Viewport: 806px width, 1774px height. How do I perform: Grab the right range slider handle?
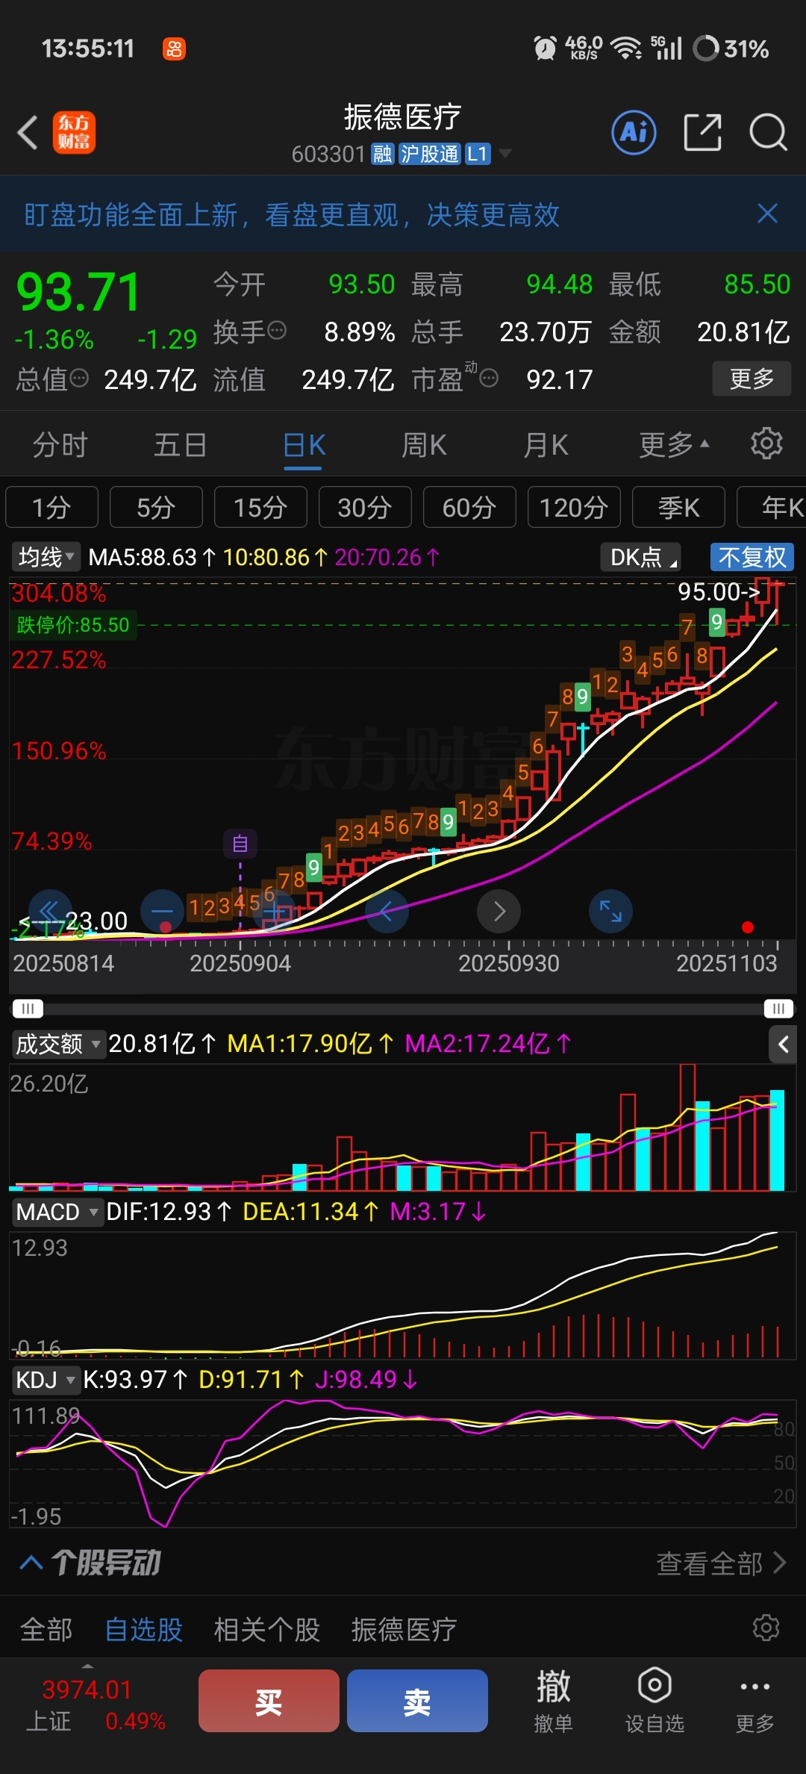click(778, 1009)
